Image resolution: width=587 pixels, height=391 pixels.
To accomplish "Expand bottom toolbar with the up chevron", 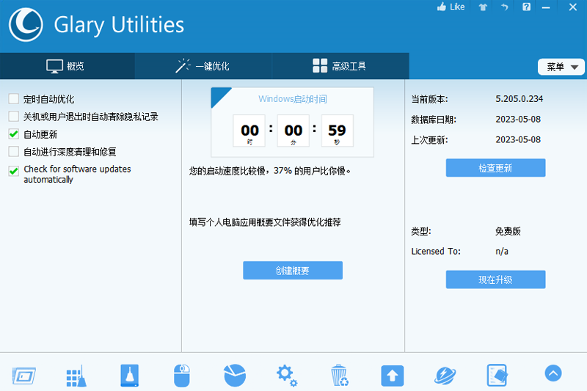I will [x=553, y=373].
